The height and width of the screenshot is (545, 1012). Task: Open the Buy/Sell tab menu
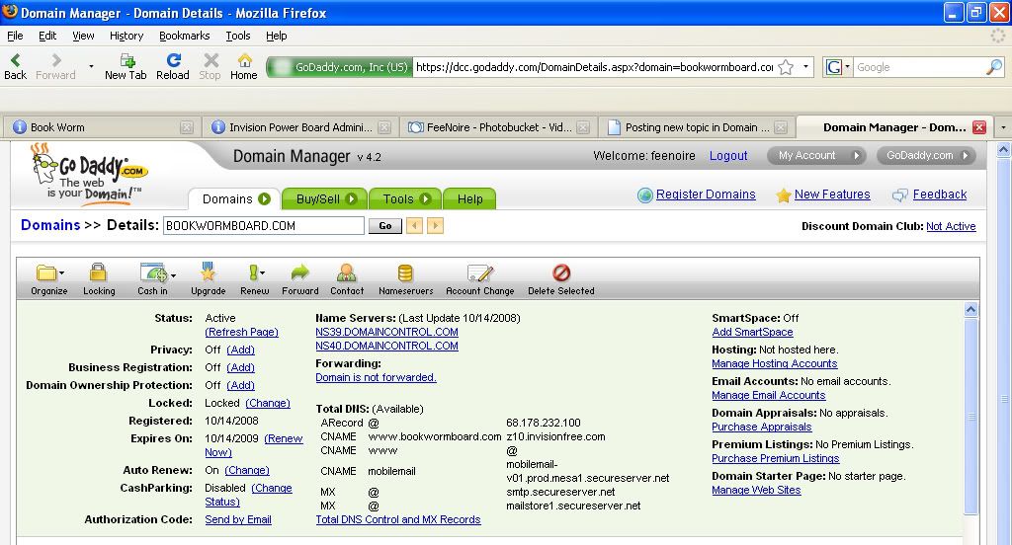pyautogui.click(x=325, y=198)
